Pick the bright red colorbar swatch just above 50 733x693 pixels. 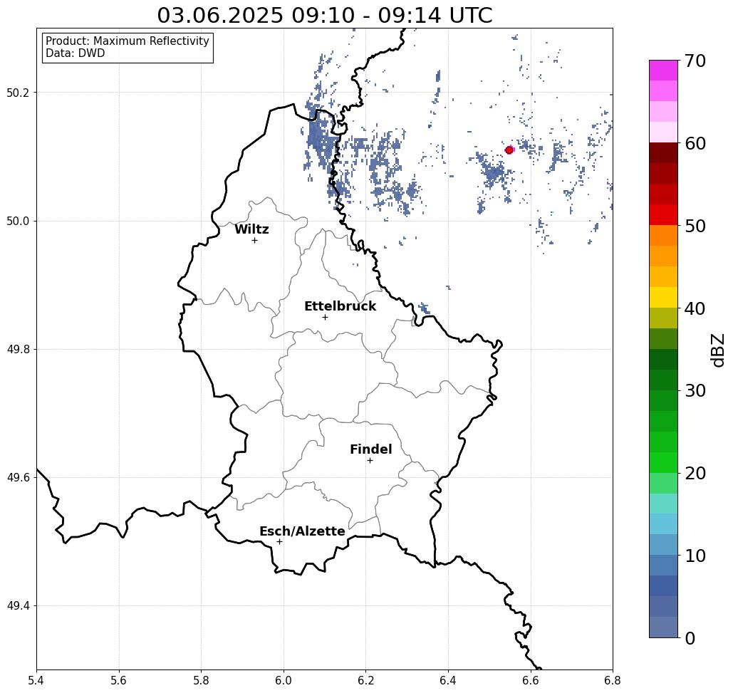[x=663, y=215]
